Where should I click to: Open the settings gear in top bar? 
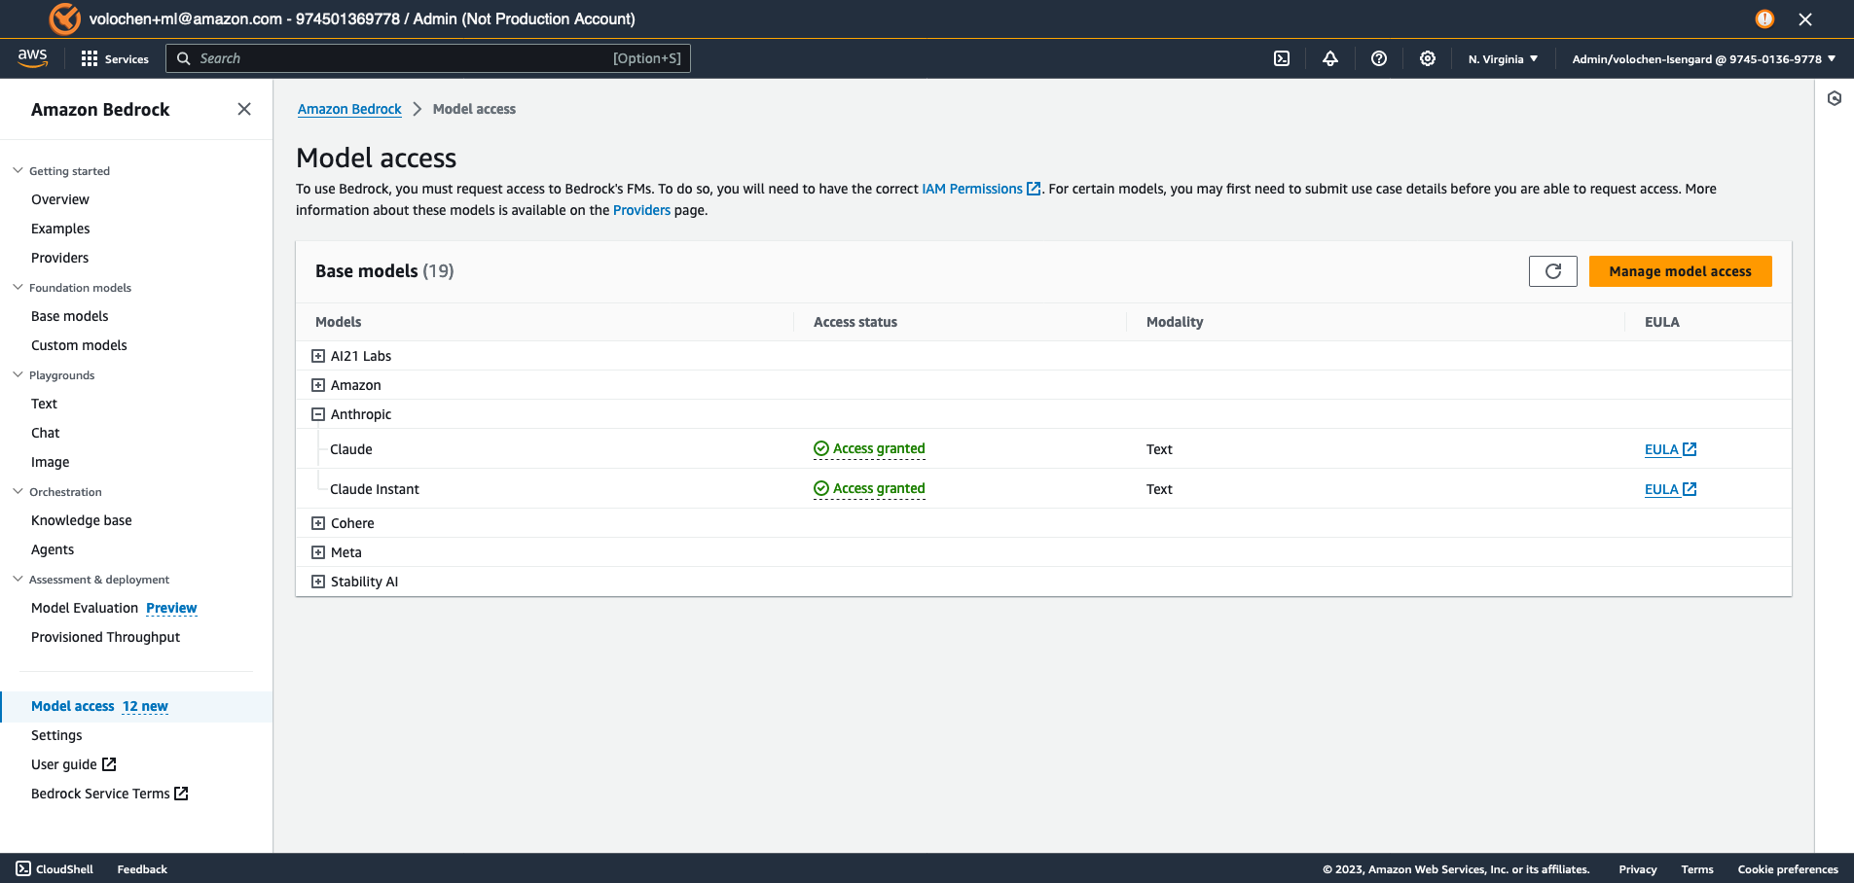[x=1428, y=58]
